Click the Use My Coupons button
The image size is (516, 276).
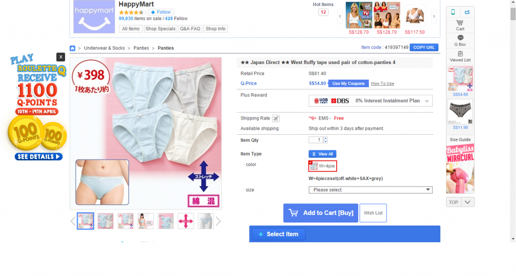point(348,83)
